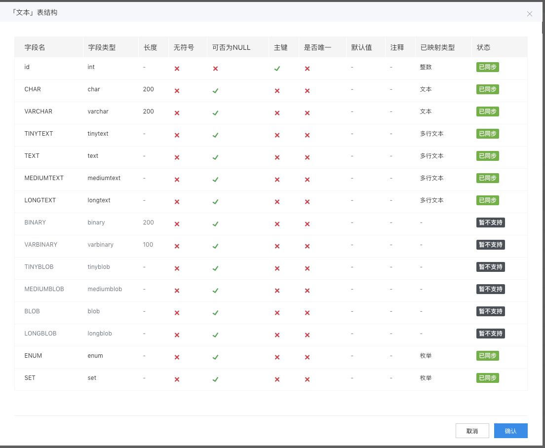The image size is (545, 448).
Task: Click the unsigned red cross in VARCHAR row
Action: (x=177, y=113)
